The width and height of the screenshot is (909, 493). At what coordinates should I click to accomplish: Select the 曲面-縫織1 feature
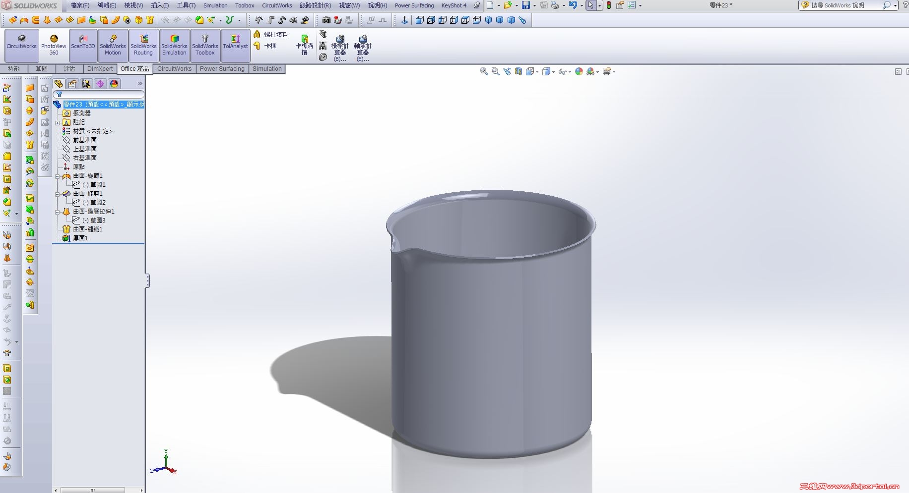pos(88,229)
